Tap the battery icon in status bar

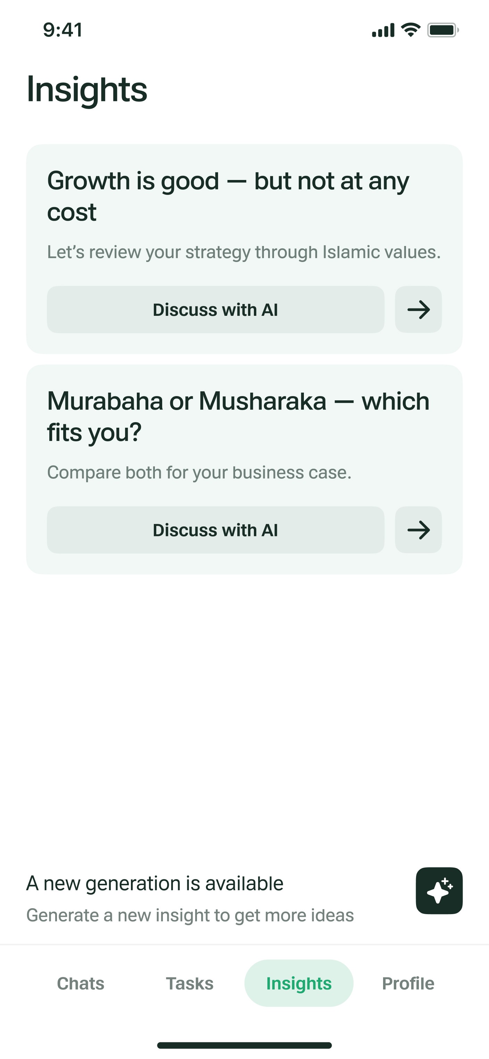tap(442, 30)
